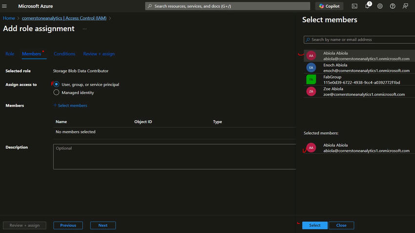Open the more options ellipsis beside title
The width and height of the screenshot is (415, 233).
[x=84, y=29]
